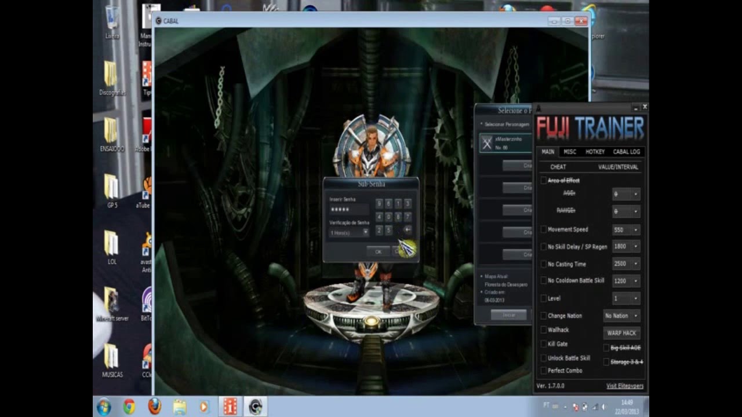Viewport: 742px width, 417px height.
Task: Enable the Unlock Battle Skill checkbox
Action: pyautogui.click(x=543, y=358)
